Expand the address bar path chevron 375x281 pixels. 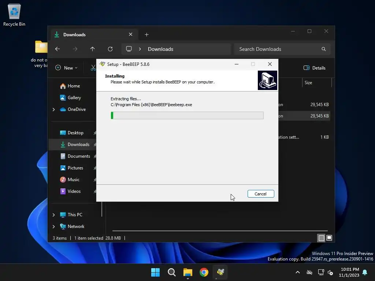point(140,49)
